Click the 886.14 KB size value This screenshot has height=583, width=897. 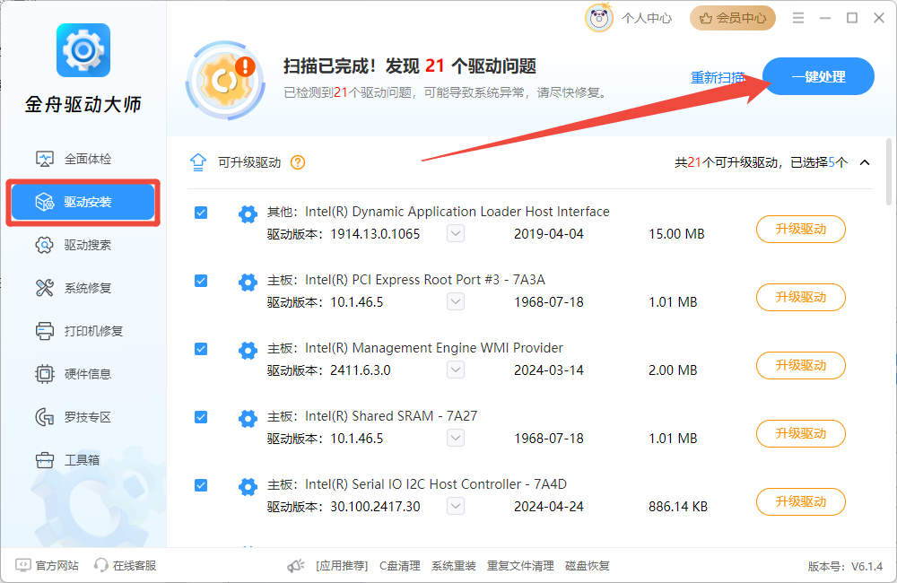pyautogui.click(x=678, y=507)
